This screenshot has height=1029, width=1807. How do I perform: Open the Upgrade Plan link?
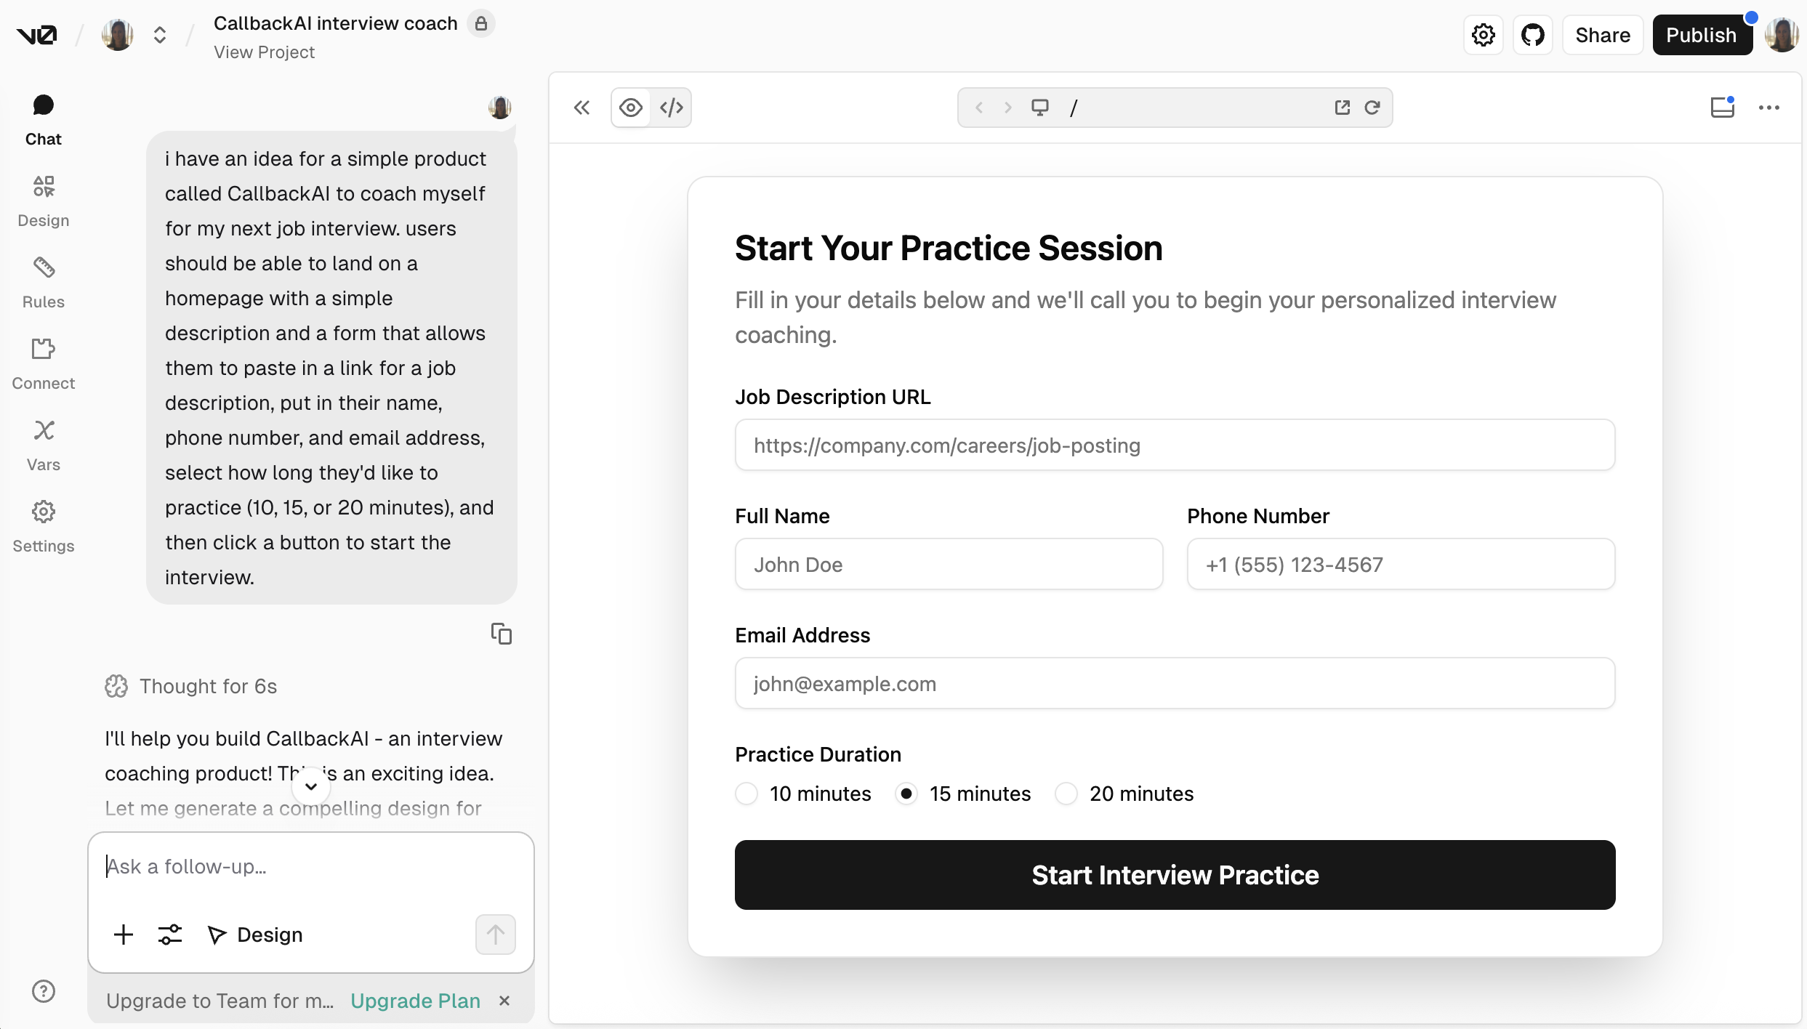click(414, 1001)
